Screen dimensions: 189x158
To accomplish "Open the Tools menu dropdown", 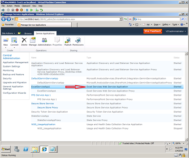I will click(175, 25).
